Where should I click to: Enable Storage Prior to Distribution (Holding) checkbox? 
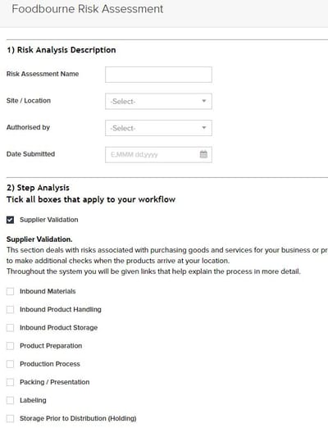click(x=10, y=418)
